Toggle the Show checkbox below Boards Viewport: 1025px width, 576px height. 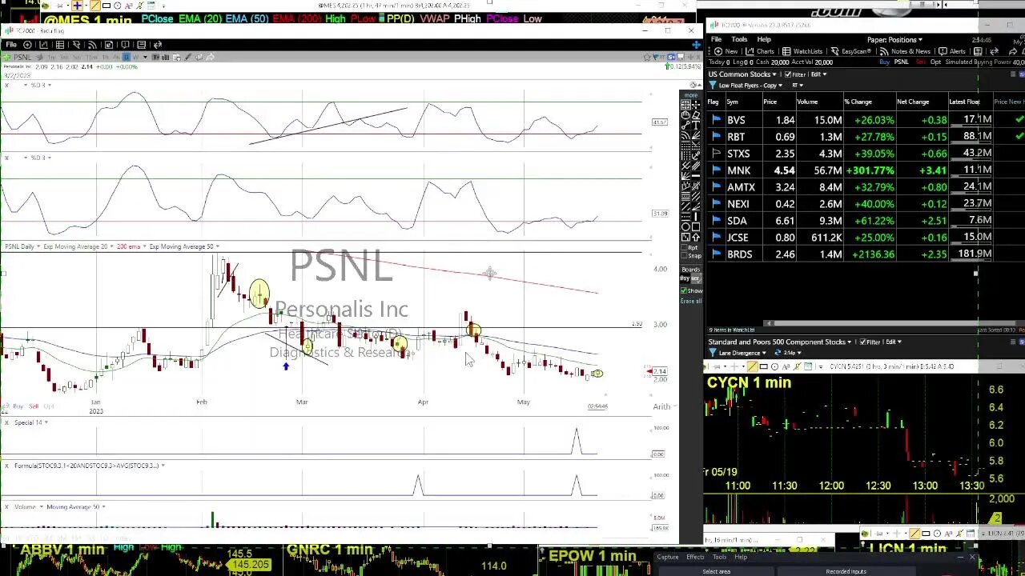pos(684,290)
